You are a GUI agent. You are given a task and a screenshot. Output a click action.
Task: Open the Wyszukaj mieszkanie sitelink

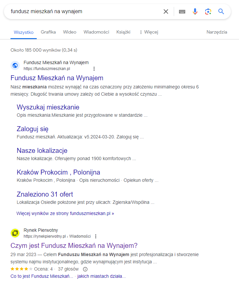coord(48,107)
